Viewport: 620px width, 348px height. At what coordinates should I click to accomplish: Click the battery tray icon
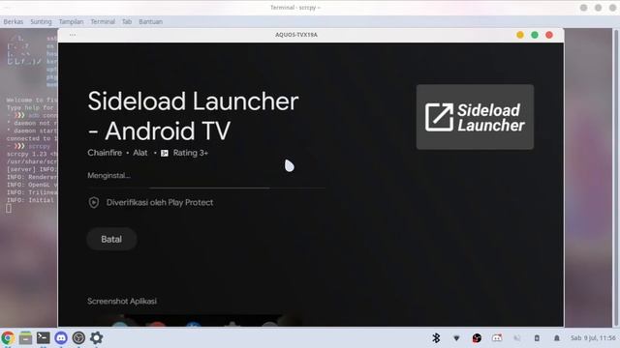click(537, 338)
